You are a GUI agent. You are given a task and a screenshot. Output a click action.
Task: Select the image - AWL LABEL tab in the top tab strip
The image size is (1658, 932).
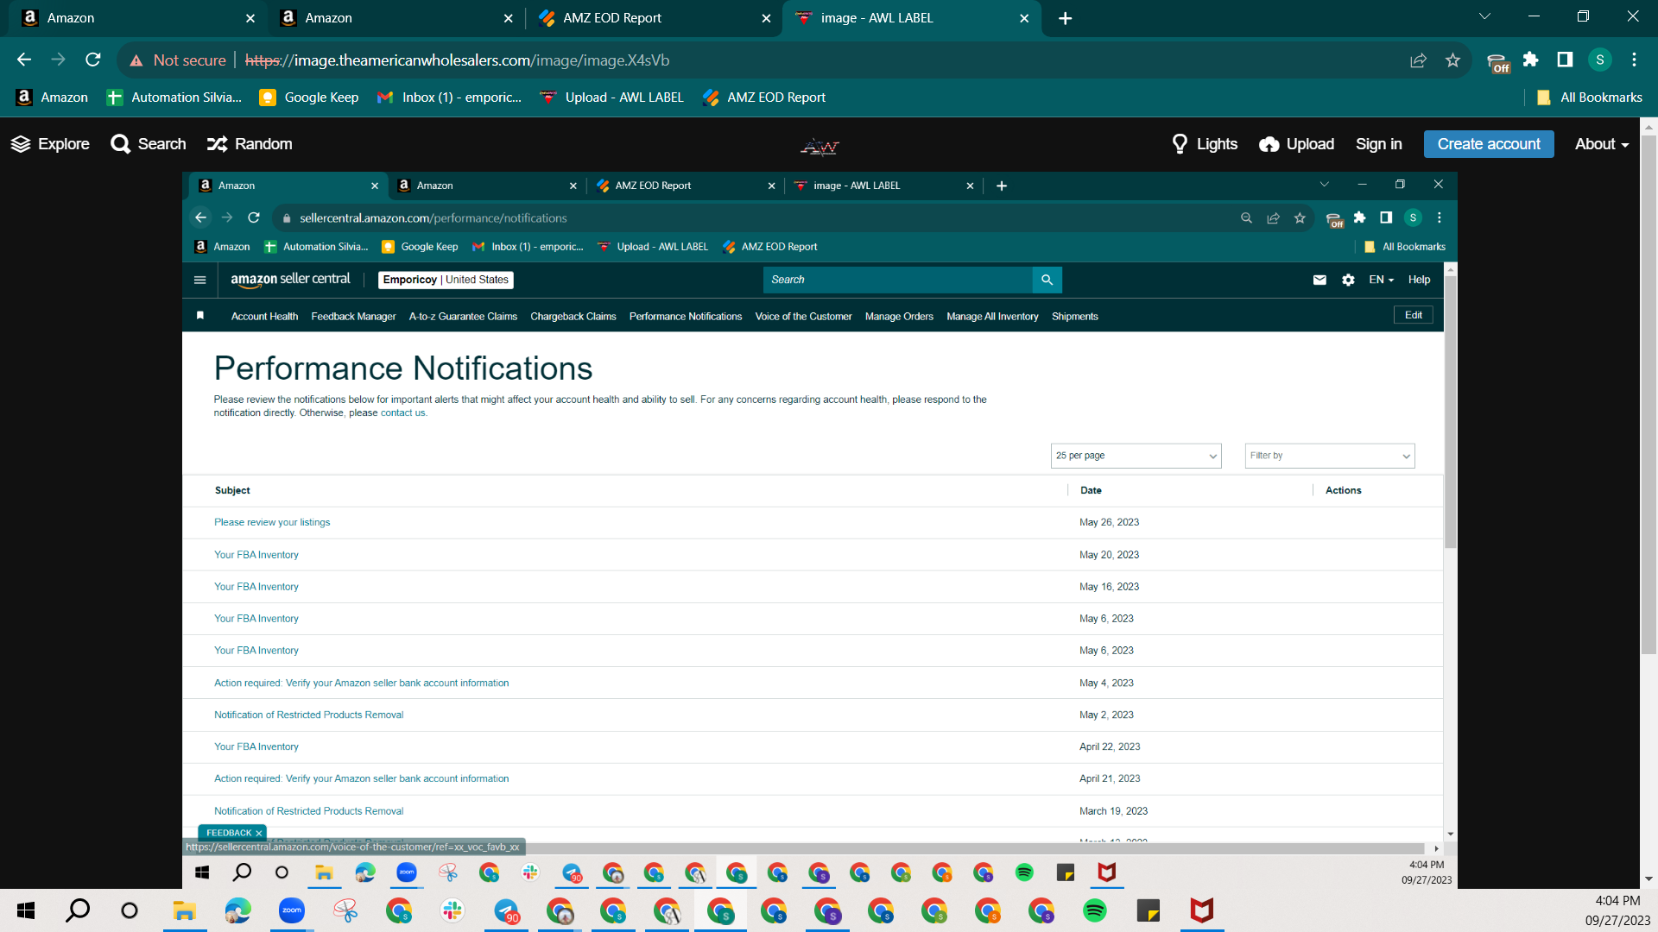coord(911,18)
